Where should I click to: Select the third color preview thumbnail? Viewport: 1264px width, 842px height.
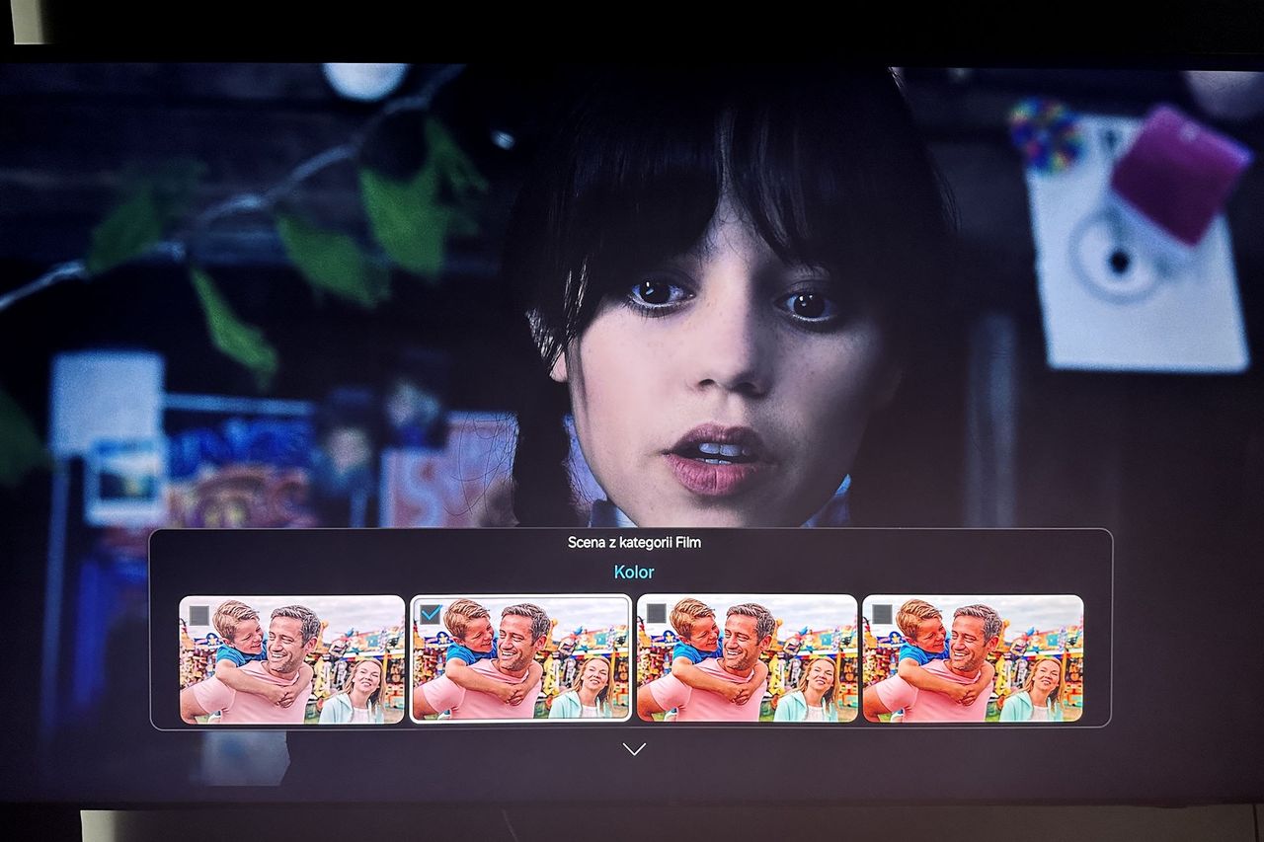[747, 657]
